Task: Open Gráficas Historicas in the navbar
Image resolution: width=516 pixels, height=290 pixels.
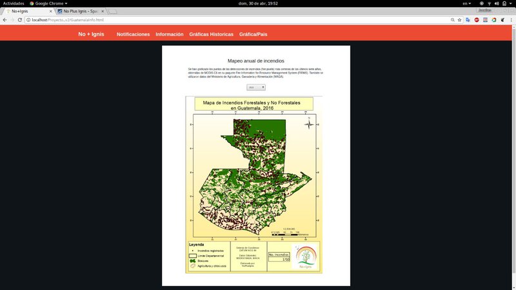Action: pyautogui.click(x=211, y=34)
